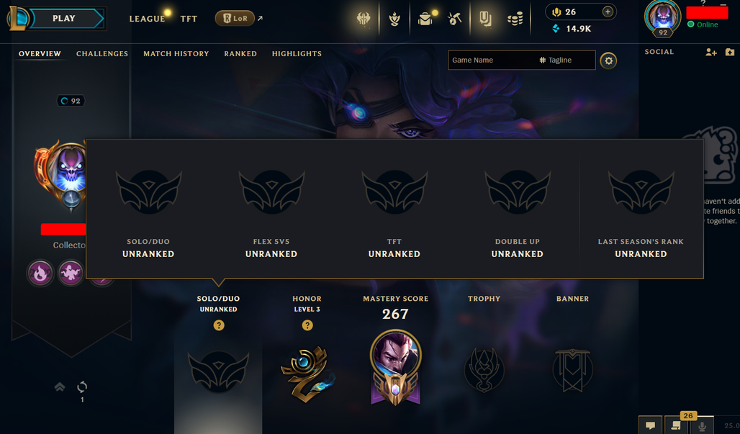Viewport: 740px width, 434px height.
Task: Collapse the upward chevron under banner
Action: pos(60,387)
